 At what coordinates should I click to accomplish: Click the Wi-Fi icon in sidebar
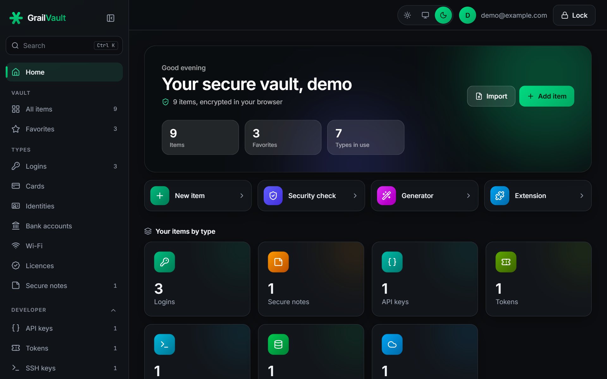[x=15, y=246]
